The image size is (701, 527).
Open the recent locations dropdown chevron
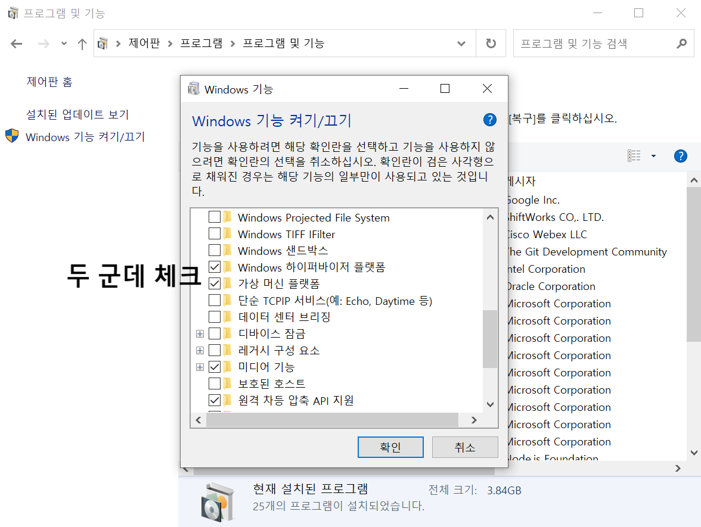click(x=64, y=44)
